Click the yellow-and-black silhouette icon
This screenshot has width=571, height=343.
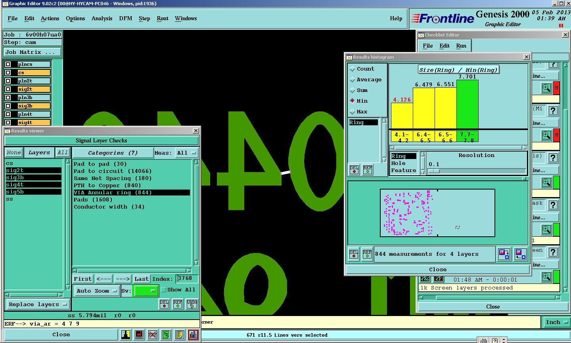pos(126,335)
